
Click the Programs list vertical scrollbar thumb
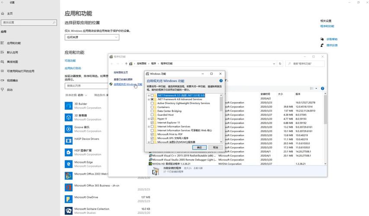[325, 110]
